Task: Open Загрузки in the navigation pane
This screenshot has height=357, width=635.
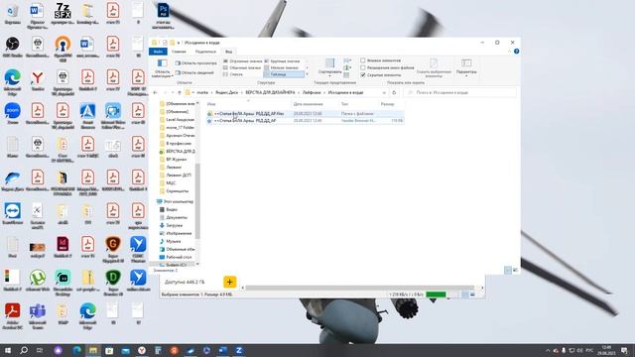Action: [171, 225]
